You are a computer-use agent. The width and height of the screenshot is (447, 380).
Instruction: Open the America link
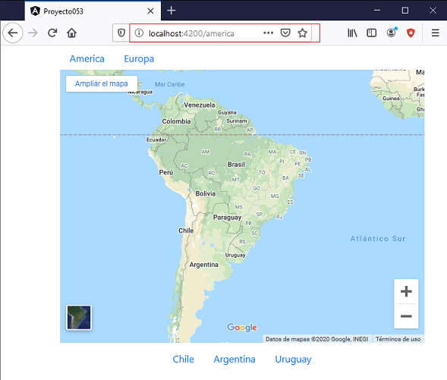87,58
